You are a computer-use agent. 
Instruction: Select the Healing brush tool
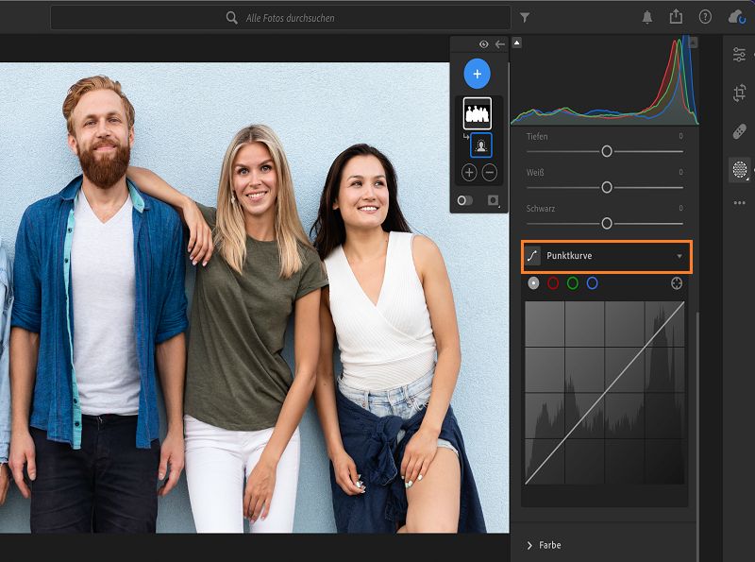click(739, 131)
